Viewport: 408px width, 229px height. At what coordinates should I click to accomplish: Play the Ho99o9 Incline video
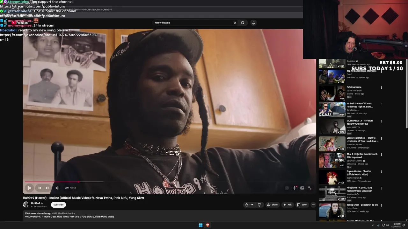[x=29, y=188]
